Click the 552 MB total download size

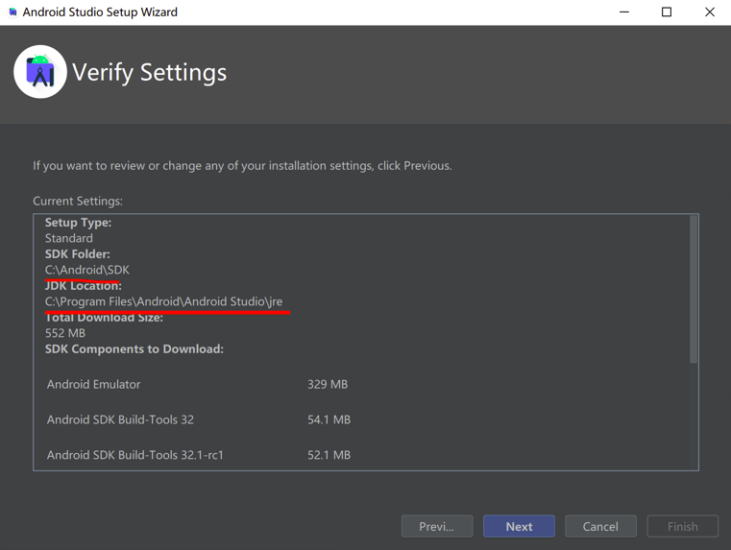[x=65, y=333]
